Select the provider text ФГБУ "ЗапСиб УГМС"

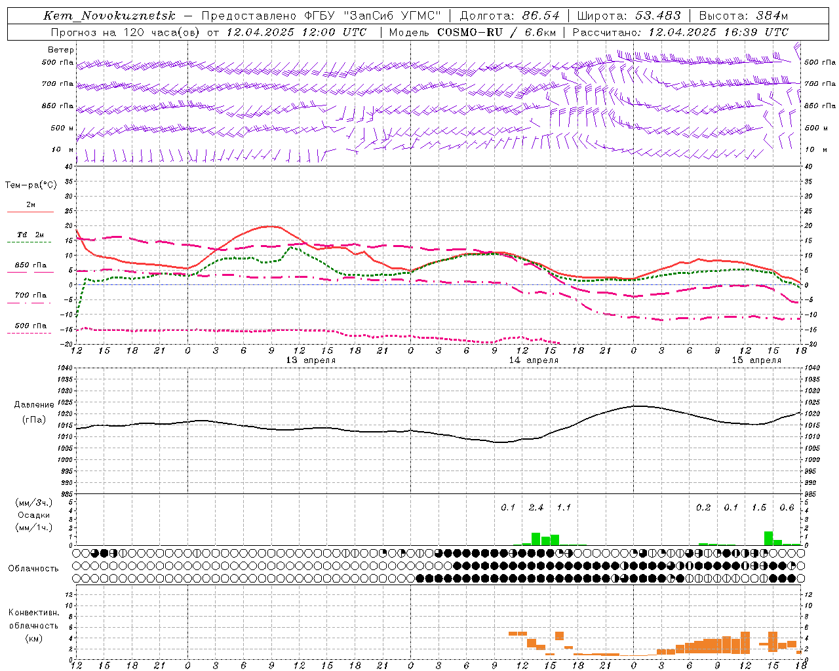tap(372, 16)
